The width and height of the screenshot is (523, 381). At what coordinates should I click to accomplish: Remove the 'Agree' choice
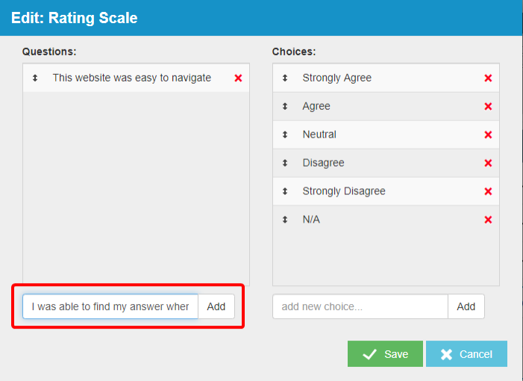click(488, 106)
